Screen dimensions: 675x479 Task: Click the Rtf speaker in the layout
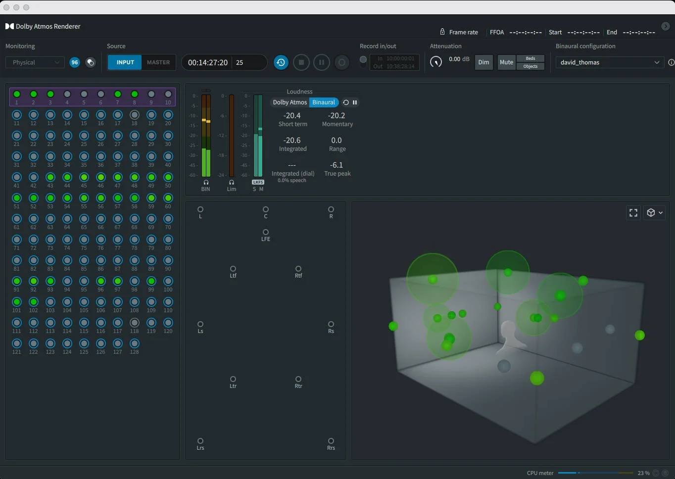coord(298,269)
